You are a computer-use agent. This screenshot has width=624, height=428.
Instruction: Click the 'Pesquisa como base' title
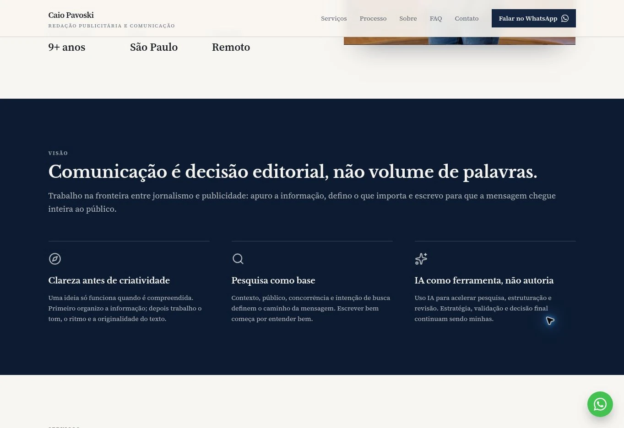click(273, 280)
